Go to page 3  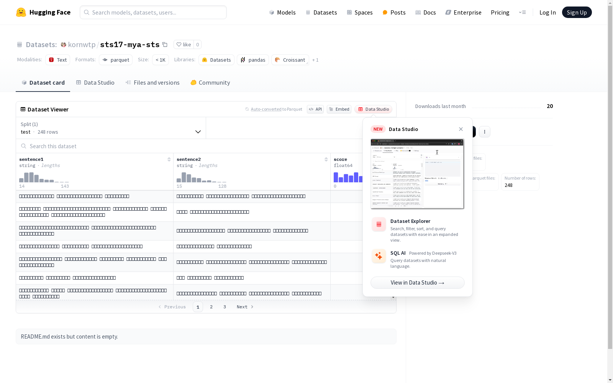(225, 307)
